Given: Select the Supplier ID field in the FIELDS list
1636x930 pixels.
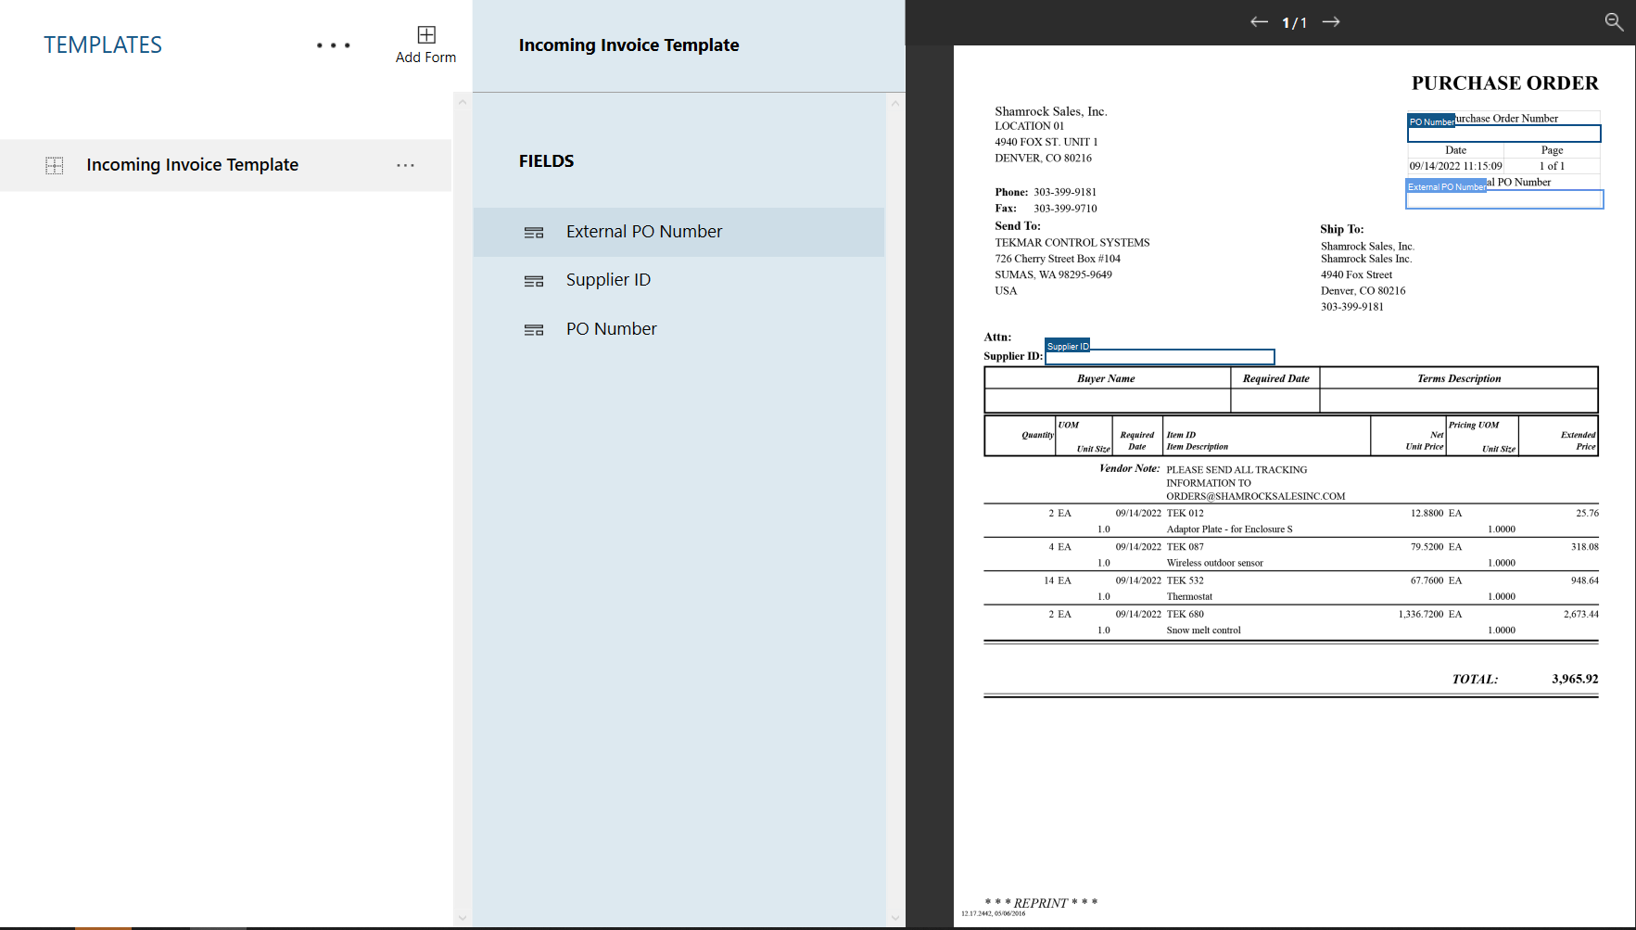Looking at the screenshot, I should (x=608, y=279).
